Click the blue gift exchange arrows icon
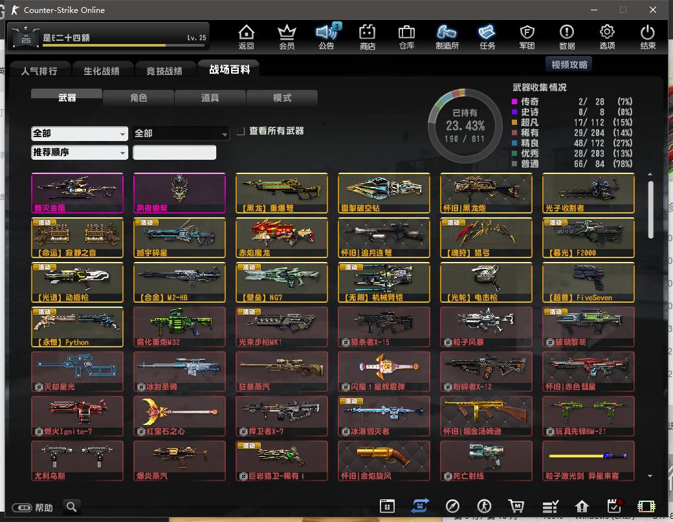The width and height of the screenshot is (673, 522). [x=420, y=506]
